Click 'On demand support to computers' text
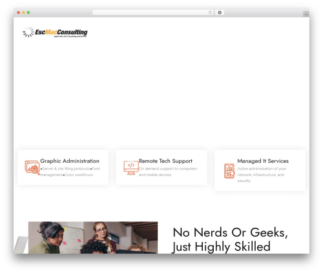The height and width of the screenshot is (273, 323). click(x=168, y=168)
